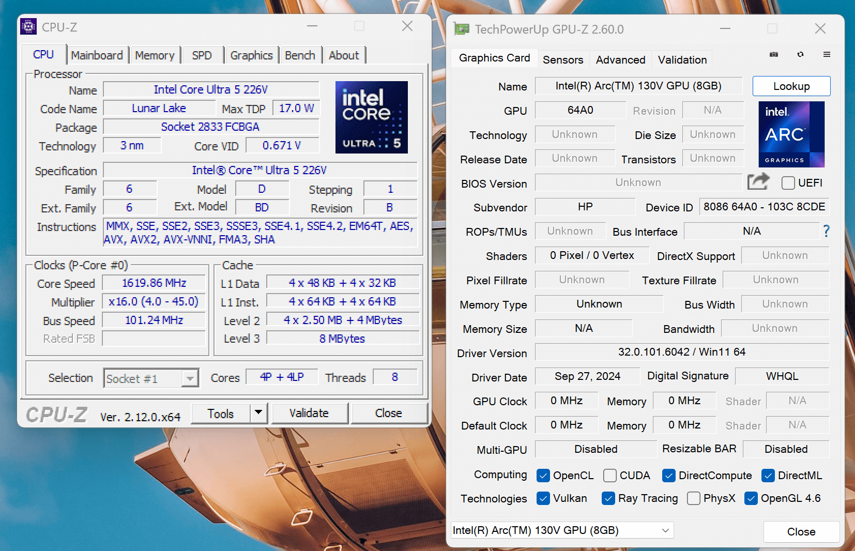
Task: Select the Graphics Card tab in GPU-Z
Action: pyautogui.click(x=494, y=58)
